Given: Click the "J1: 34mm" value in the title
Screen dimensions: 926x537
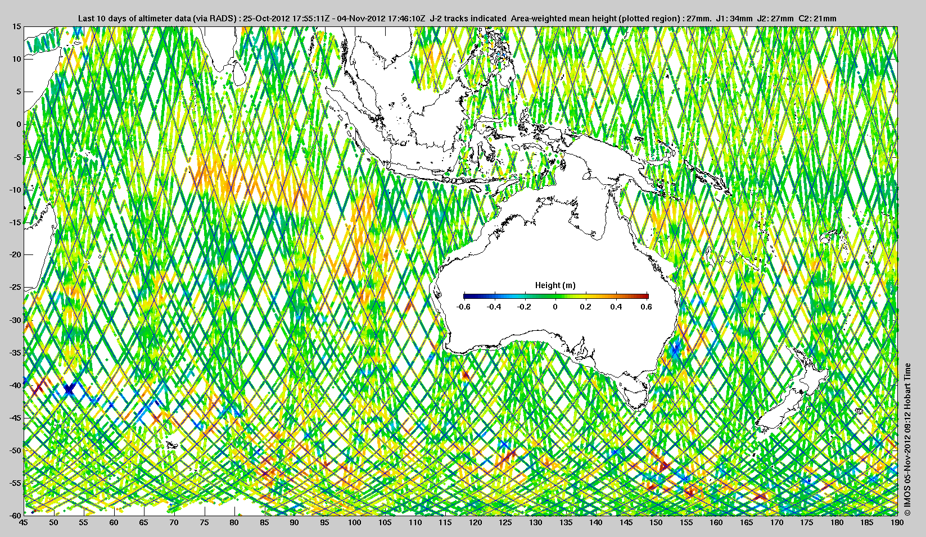Looking at the screenshot, I should click(x=734, y=19).
